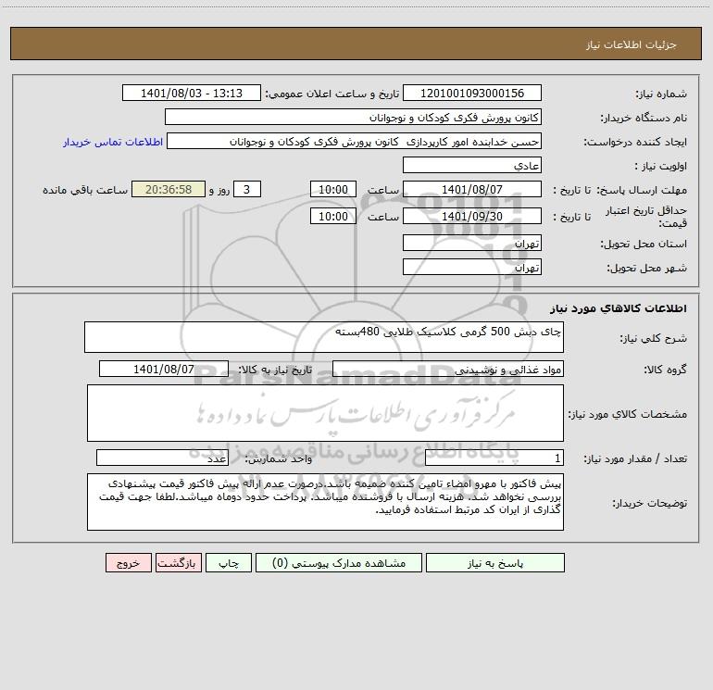Click remaining days field showing 3
Viewport: 713px width, 690px height.
click(x=247, y=189)
